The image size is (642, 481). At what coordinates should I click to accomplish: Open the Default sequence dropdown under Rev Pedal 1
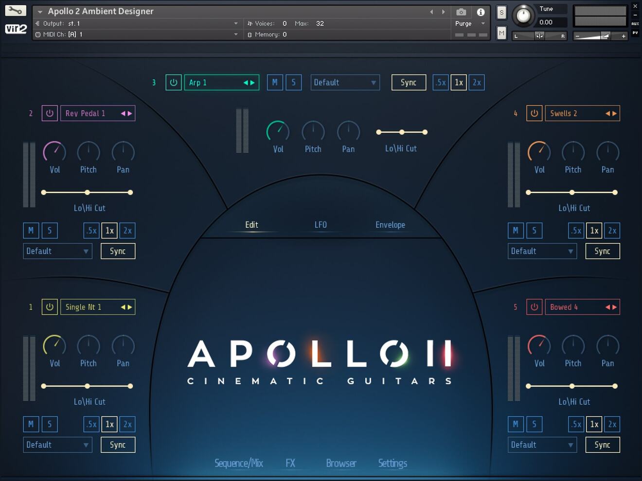(x=57, y=251)
